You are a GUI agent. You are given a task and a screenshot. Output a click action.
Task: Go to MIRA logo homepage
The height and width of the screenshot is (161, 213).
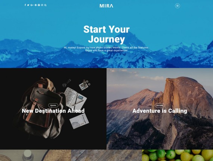tap(106, 6)
